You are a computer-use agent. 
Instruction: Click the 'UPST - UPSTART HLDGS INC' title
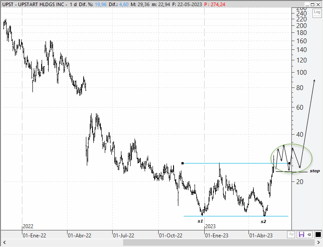pyautogui.click(x=34, y=4)
